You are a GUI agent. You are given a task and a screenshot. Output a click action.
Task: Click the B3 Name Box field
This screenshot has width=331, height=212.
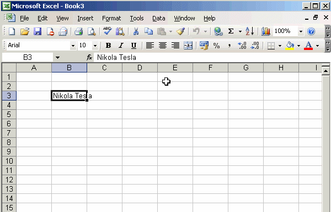tap(28, 57)
